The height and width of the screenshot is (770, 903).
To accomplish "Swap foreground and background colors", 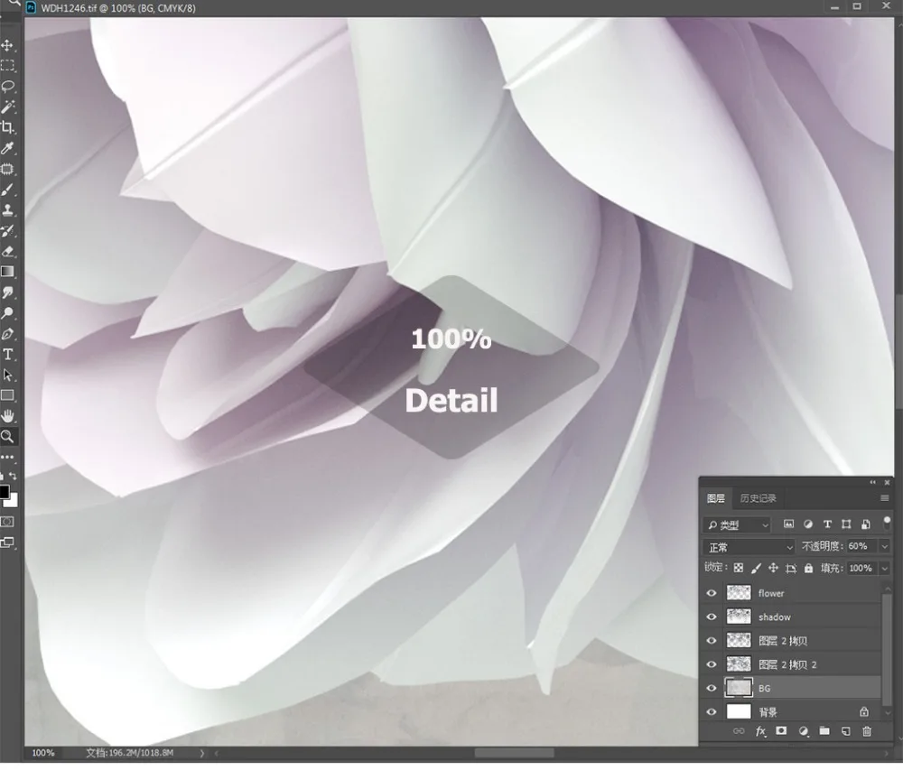I will [x=14, y=476].
